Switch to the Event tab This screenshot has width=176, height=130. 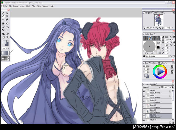[161, 13]
